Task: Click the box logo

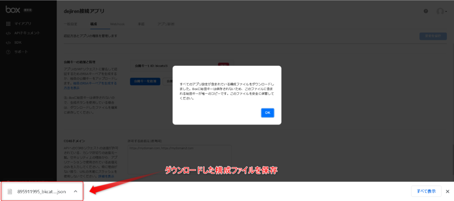Action: tap(13, 10)
